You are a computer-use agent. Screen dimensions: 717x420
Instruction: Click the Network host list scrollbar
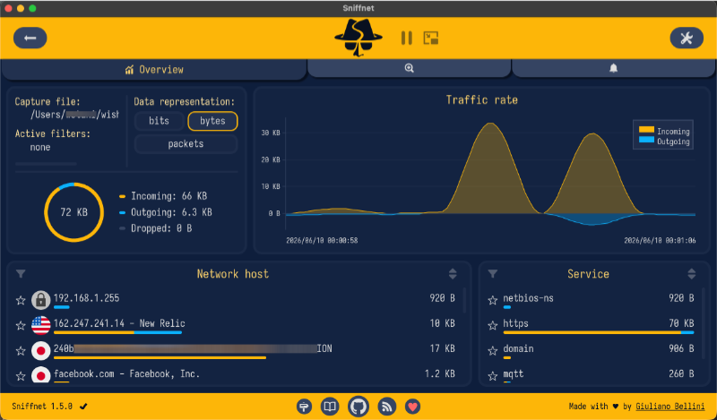[464, 300]
